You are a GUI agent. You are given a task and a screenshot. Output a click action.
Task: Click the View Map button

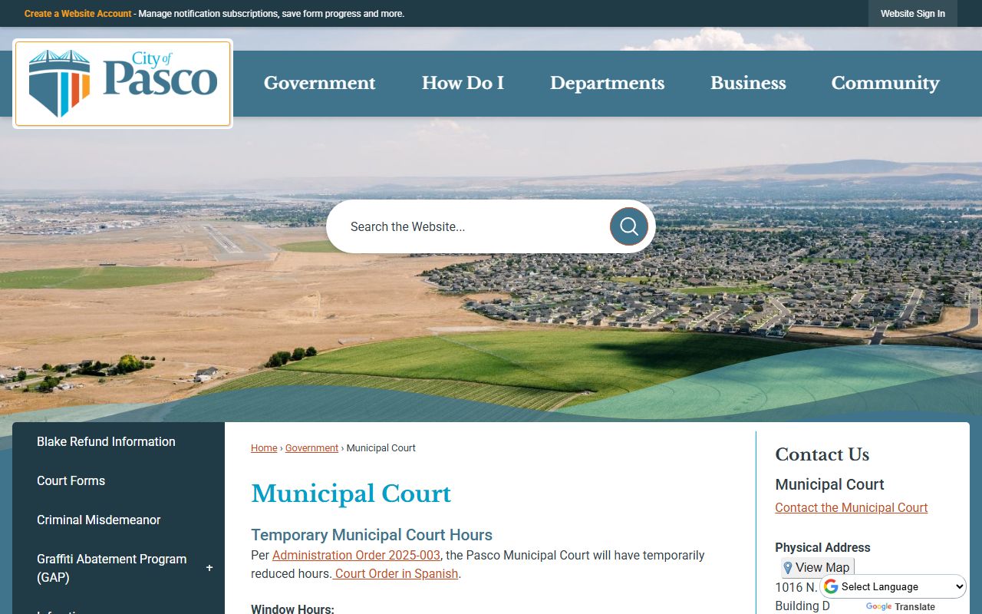coord(817,568)
